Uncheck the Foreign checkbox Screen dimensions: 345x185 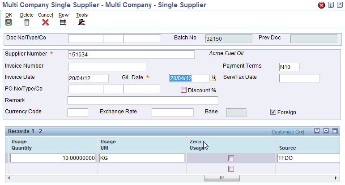click(x=273, y=112)
